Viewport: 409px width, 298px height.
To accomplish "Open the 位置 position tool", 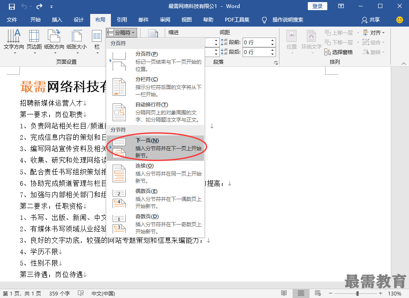I will [x=292, y=42].
